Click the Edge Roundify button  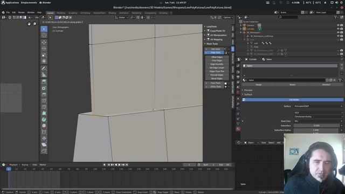tap(217, 64)
